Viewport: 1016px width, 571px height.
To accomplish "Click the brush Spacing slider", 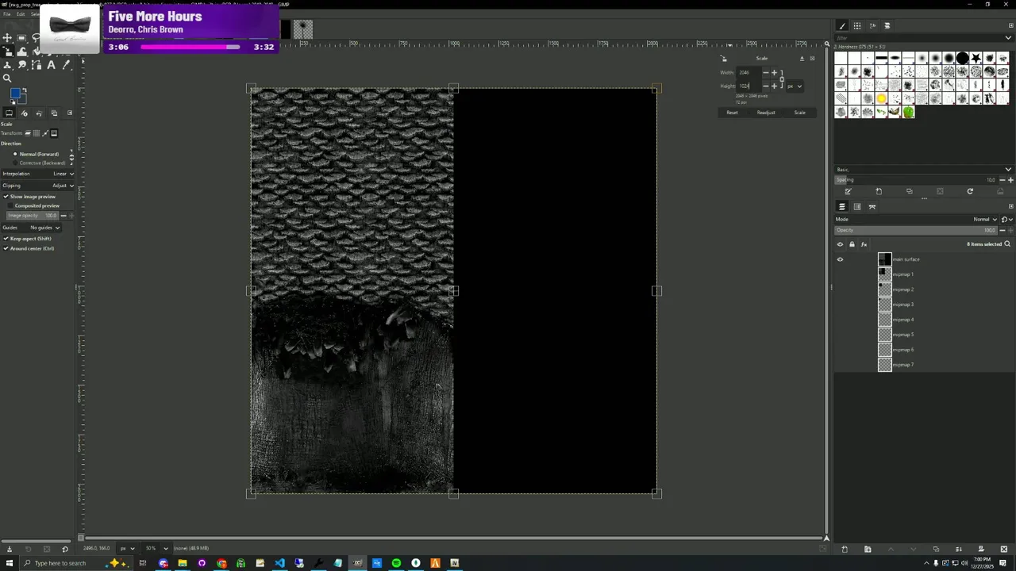I will 916,180.
